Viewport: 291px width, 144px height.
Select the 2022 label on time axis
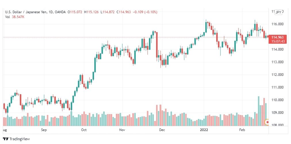[204, 130]
